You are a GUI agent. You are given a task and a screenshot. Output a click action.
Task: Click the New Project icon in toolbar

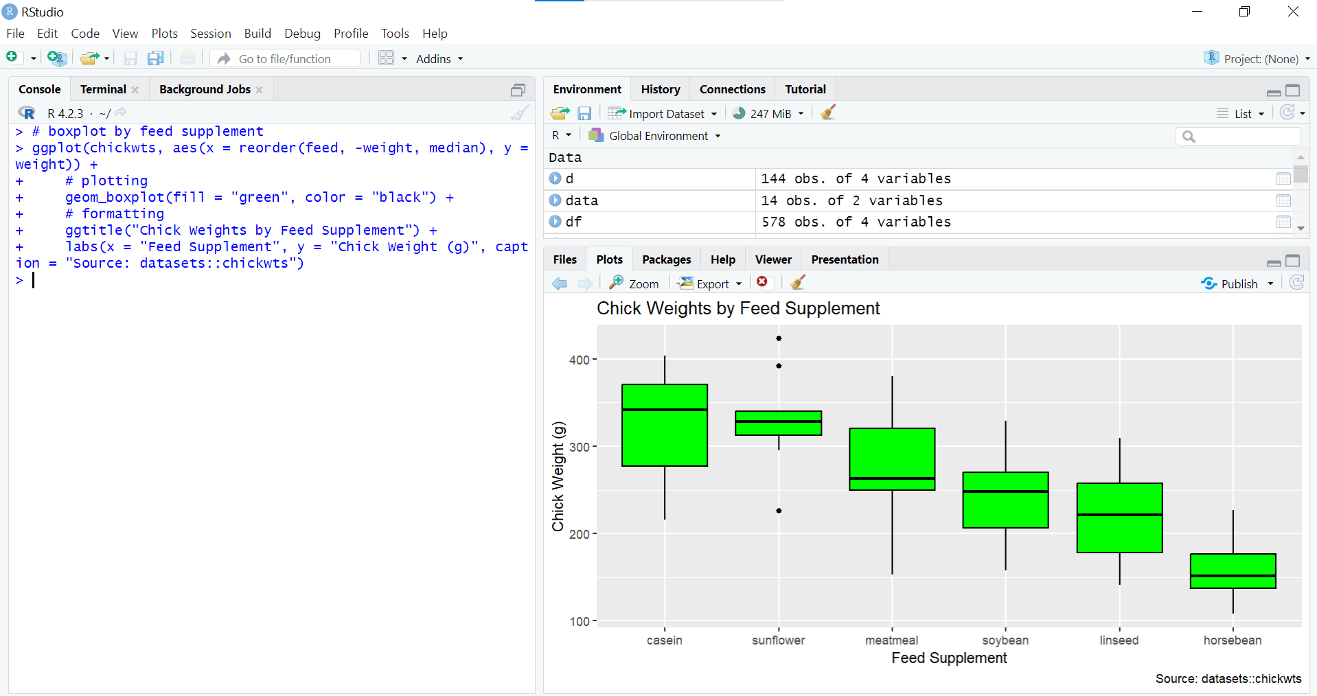(56, 58)
